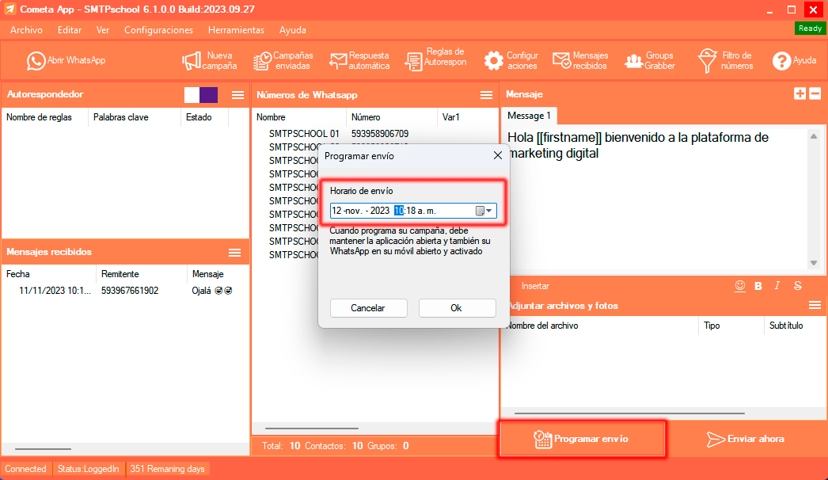
Task: Open the Ayuda menu
Action: [x=293, y=30]
